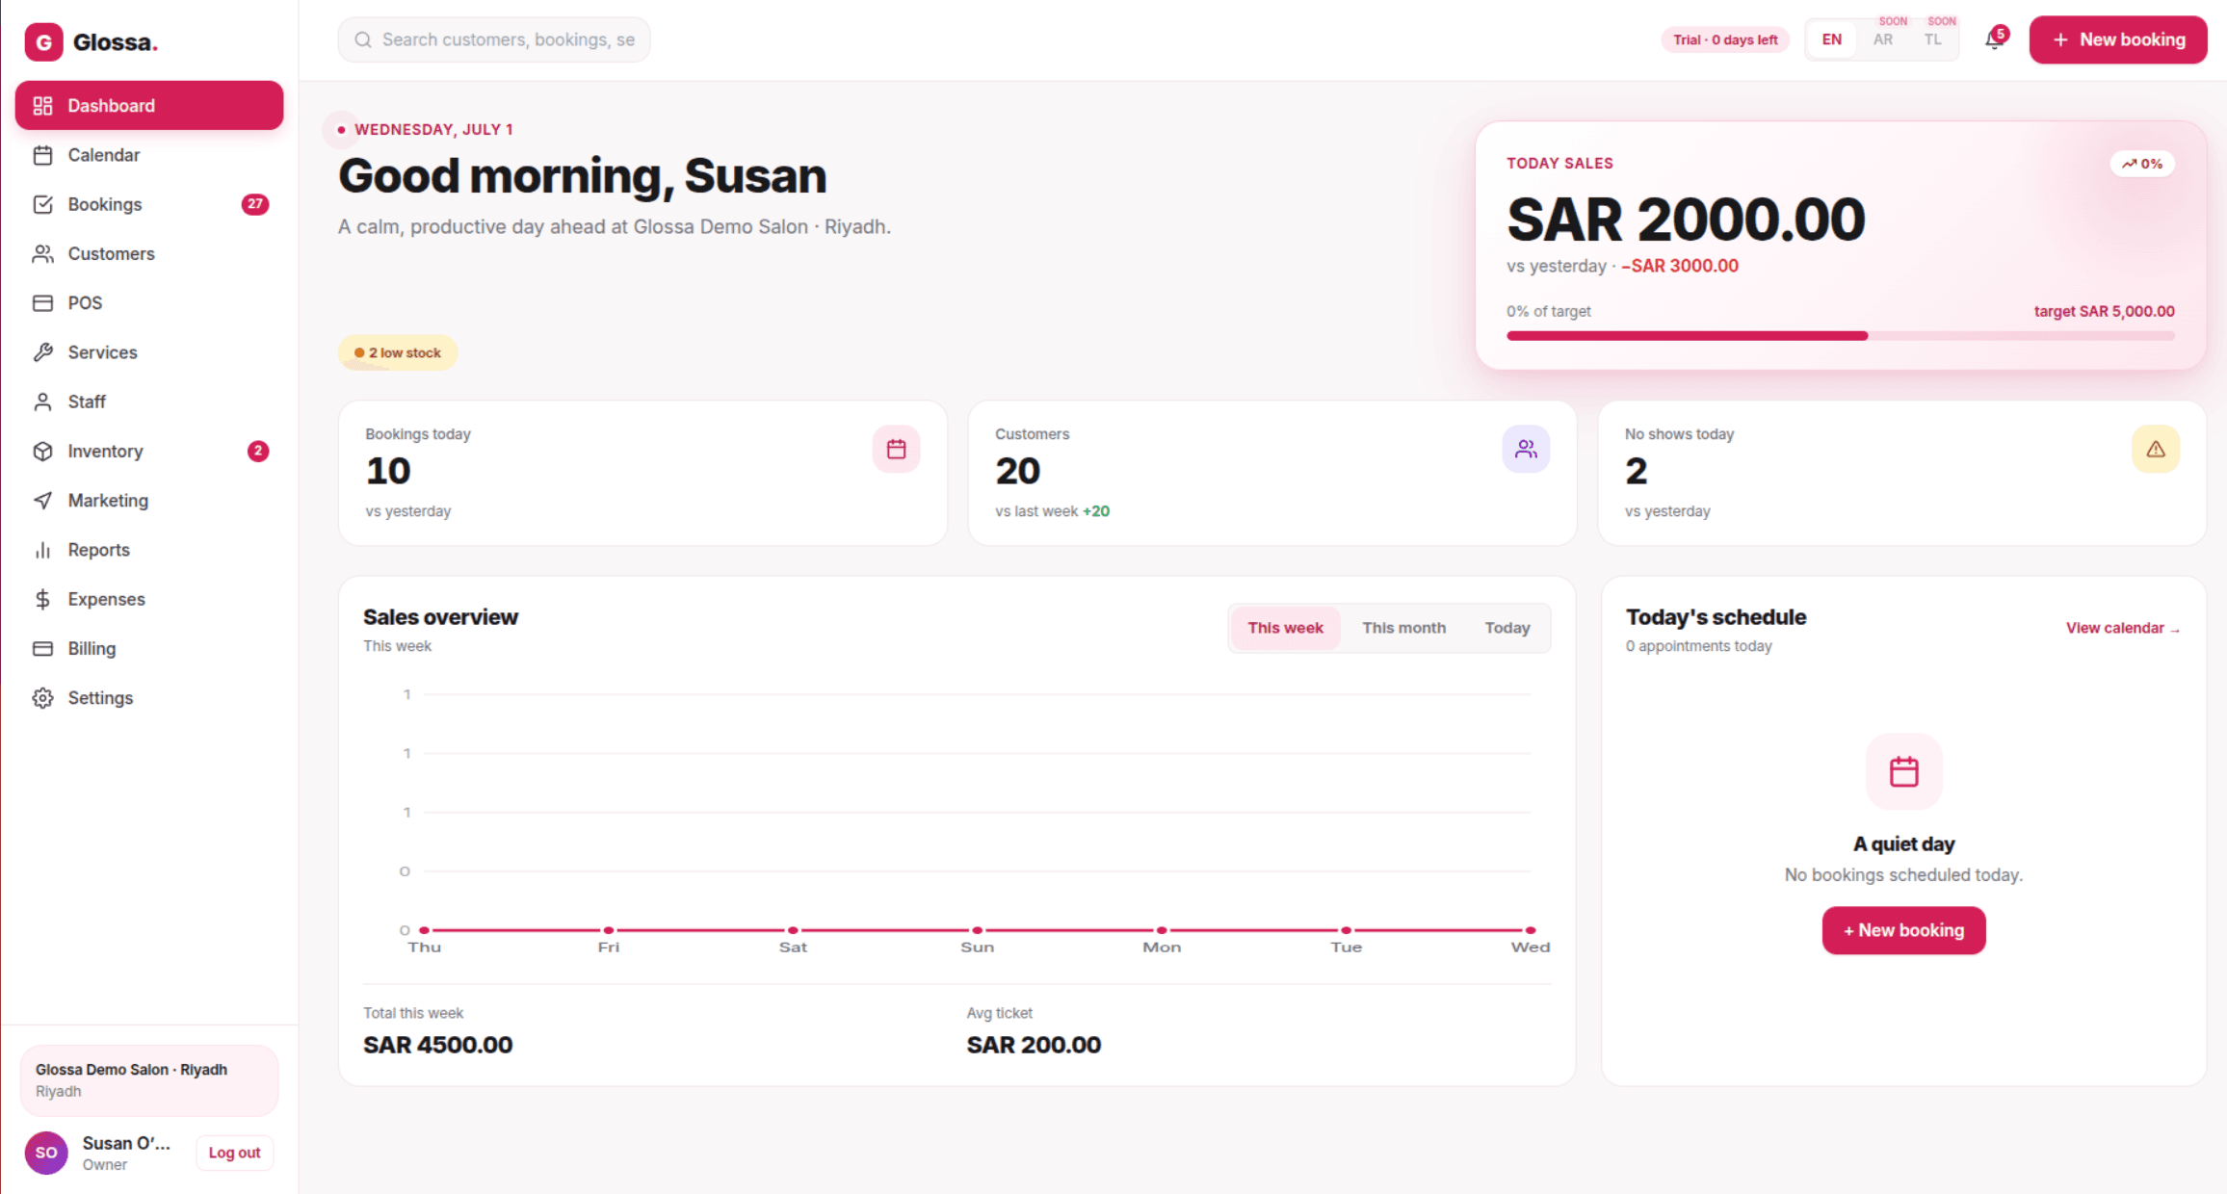Follow the View calendar link

pos(2122,628)
